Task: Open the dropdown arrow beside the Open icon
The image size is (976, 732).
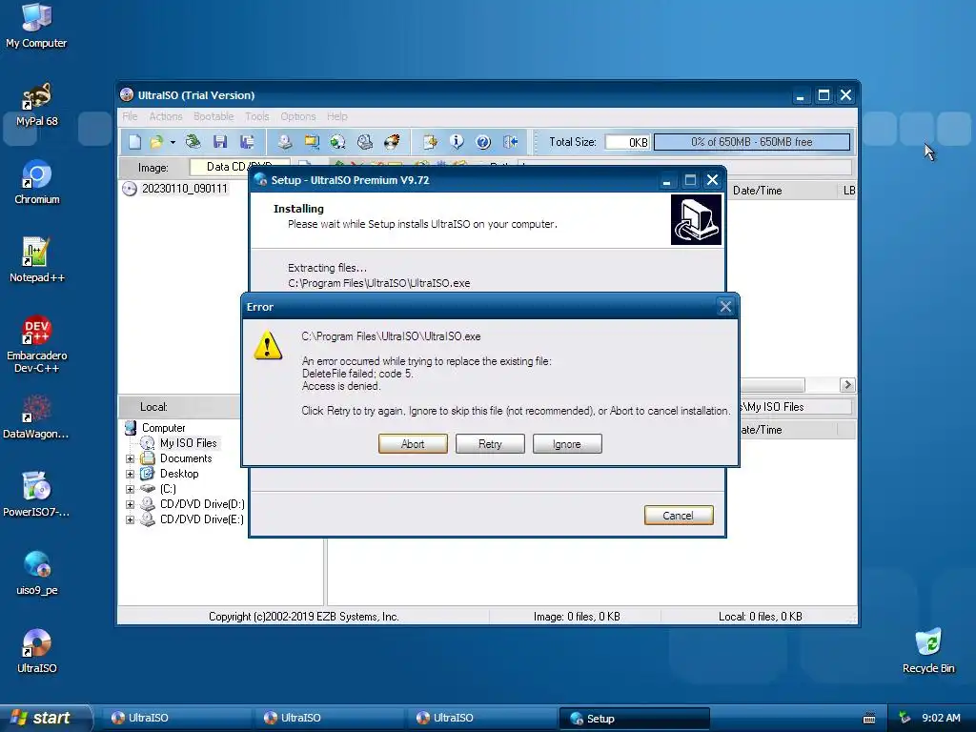Action: coord(173,143)
